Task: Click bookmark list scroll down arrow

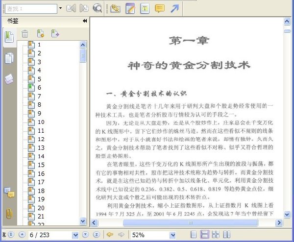Action: (x=83, y=221)
